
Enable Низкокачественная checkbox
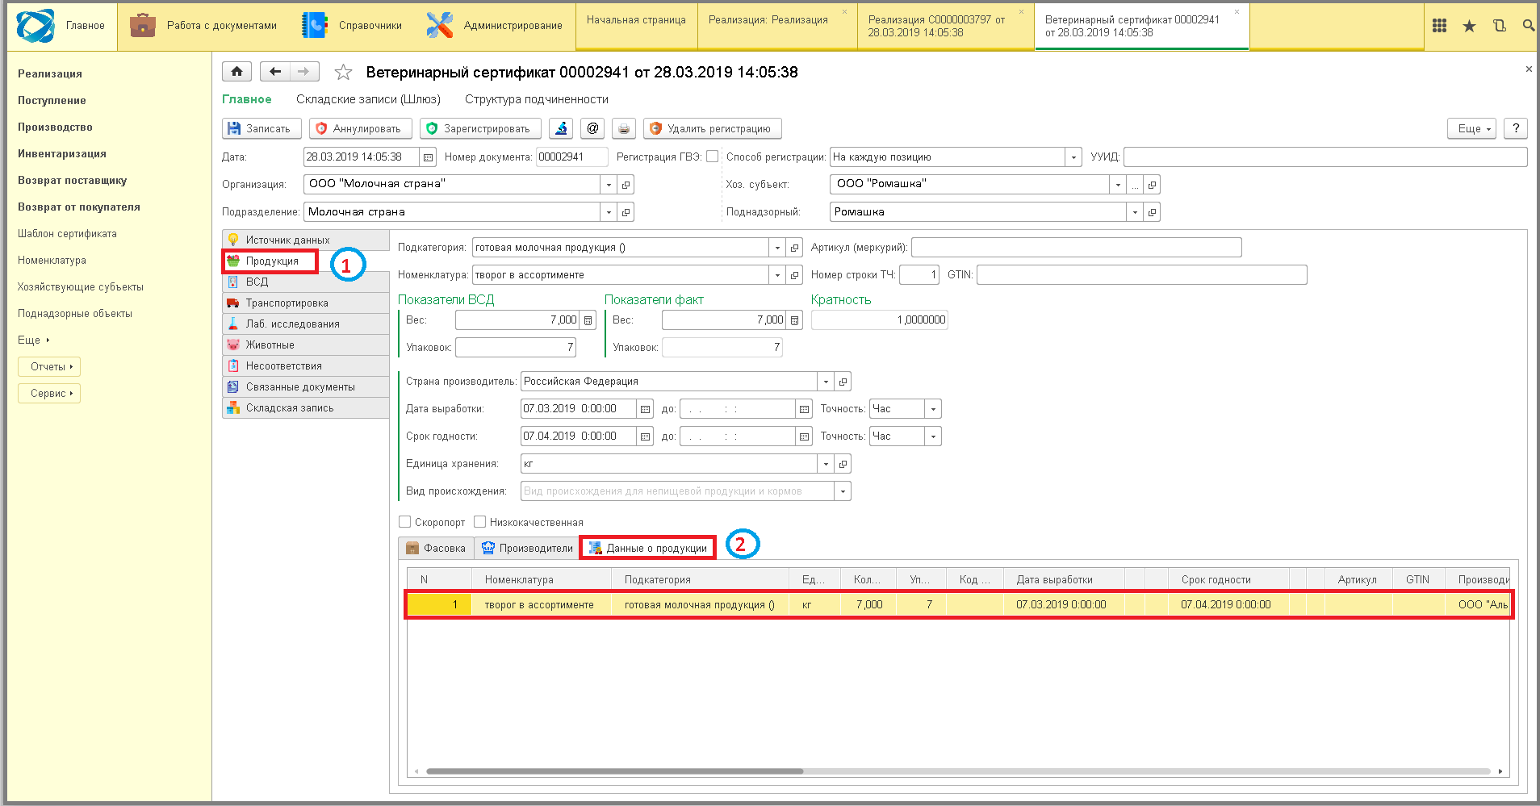(479, 522)
